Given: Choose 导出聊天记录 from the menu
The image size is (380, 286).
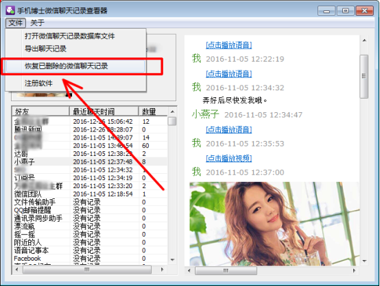Looking at the screenshot, I should [45, 49].
